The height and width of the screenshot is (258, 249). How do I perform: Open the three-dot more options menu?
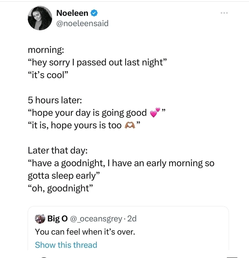pyautogui.click(x=224, y=13)
